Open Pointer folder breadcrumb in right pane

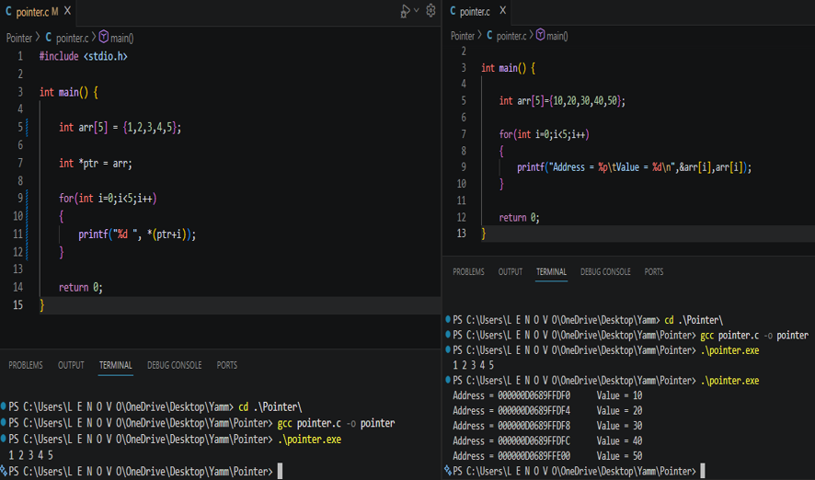(x=463, y=36)
